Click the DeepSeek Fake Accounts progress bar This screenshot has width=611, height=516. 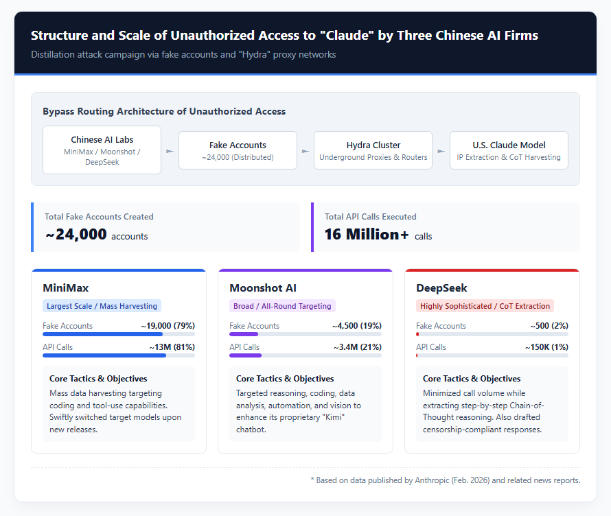pos(492,334)
